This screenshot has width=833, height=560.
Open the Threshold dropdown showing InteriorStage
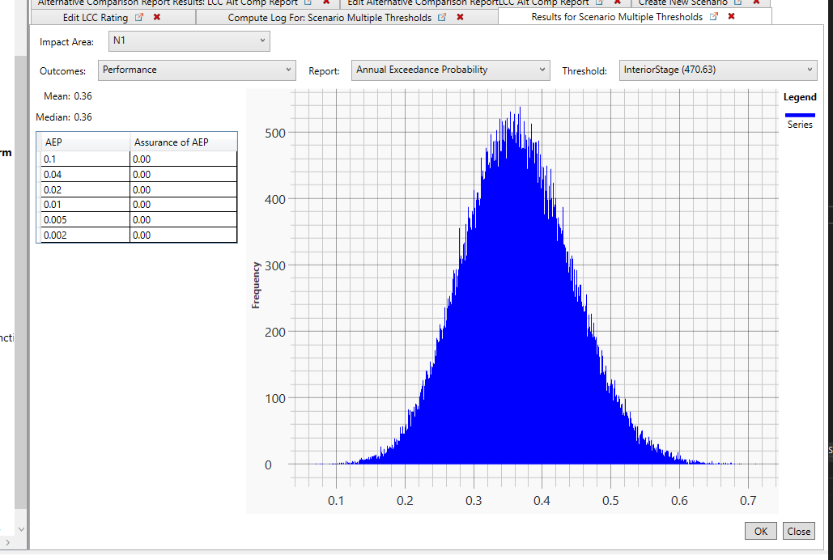click(x=809, y=70)
